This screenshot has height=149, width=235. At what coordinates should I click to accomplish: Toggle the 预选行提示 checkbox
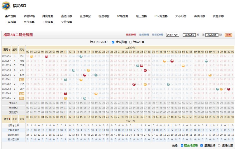pyautogui.click(x=182, y=145)
